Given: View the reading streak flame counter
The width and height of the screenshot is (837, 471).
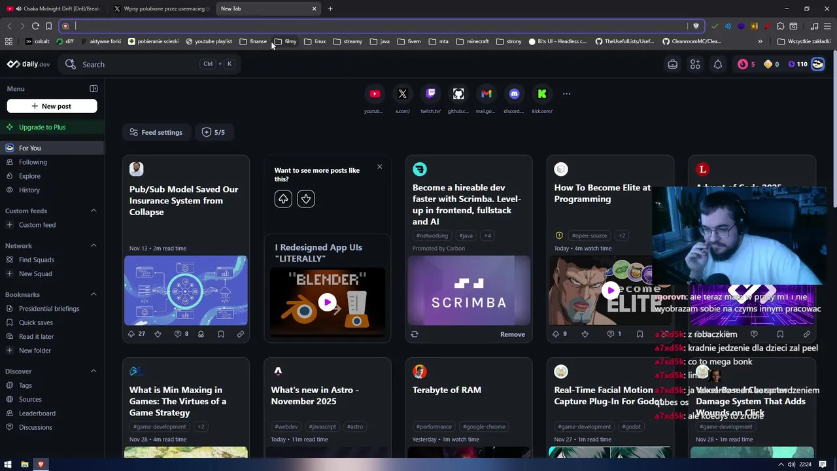Looking at the screenshot, I should coord(746,64).
